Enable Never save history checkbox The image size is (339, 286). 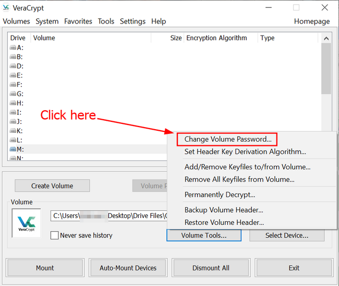pos(54,235)
